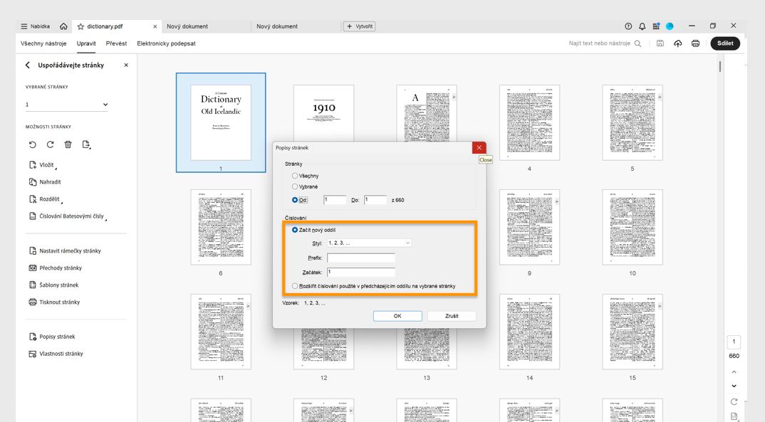This screenshot has width=765, height=422.
Task: Select the Od page range radio
Action: click(295, 200)
